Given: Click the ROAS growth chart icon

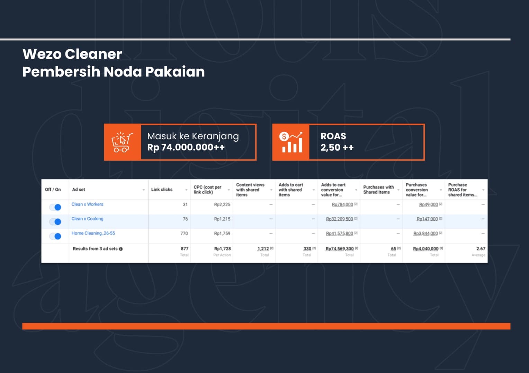Looking at the screenshot, I should coord(291,142).
